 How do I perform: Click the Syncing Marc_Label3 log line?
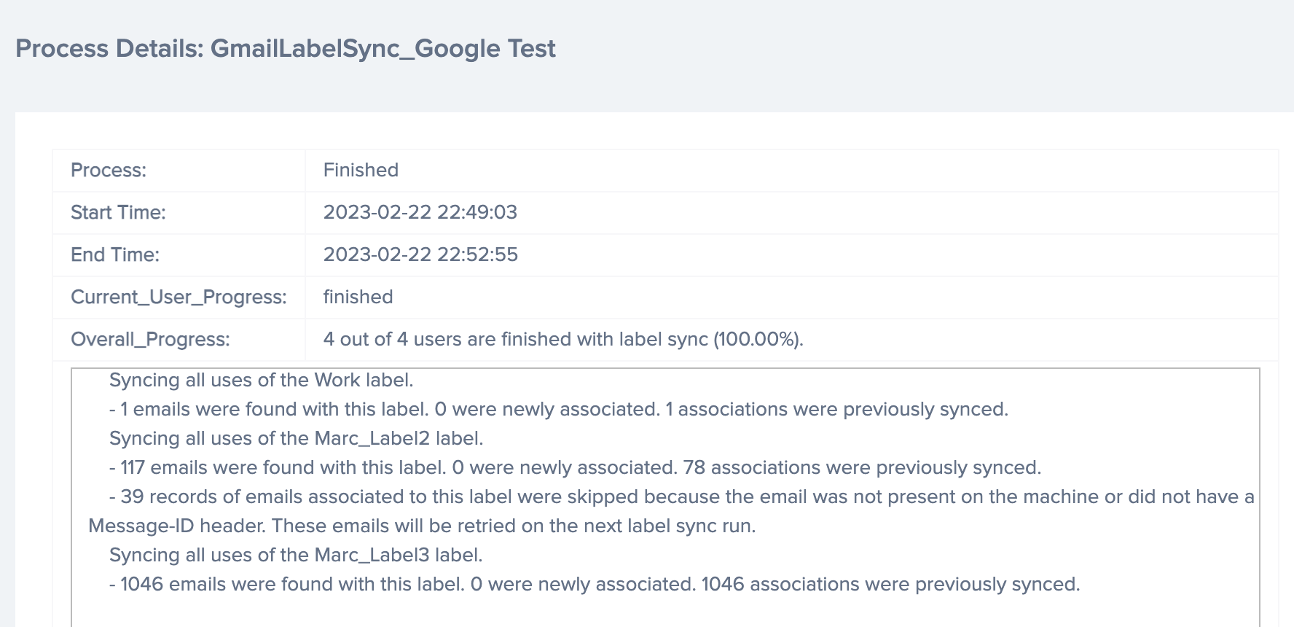296,556
